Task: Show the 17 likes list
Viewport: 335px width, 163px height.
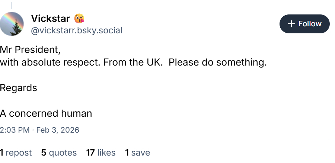Action: click(100, 153)
